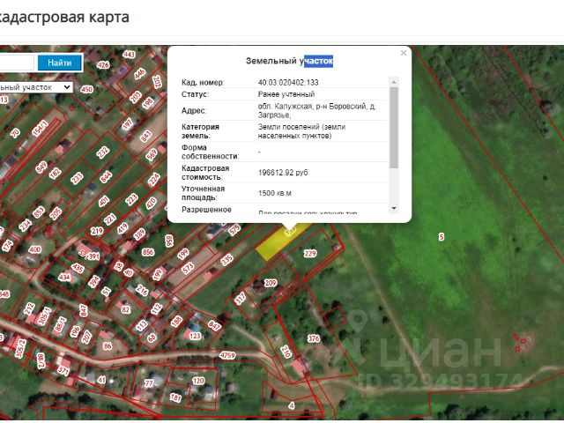Close the Земельный участок popup
Viewport: 564px width, 423px height.
point(404,53)
